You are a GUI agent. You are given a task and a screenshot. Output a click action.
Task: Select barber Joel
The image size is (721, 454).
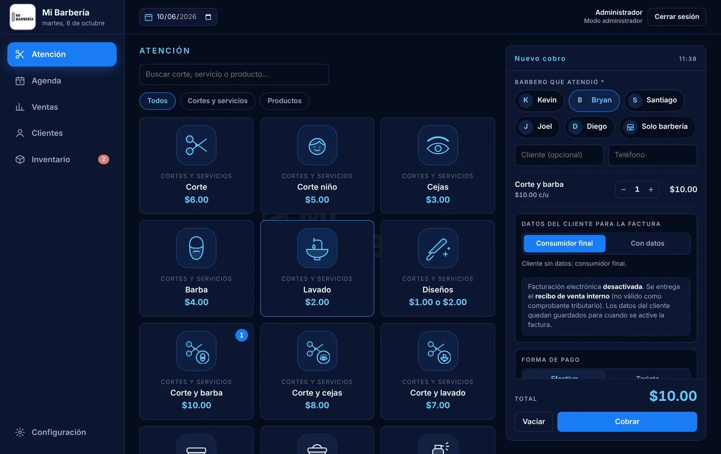pos(537,127)
